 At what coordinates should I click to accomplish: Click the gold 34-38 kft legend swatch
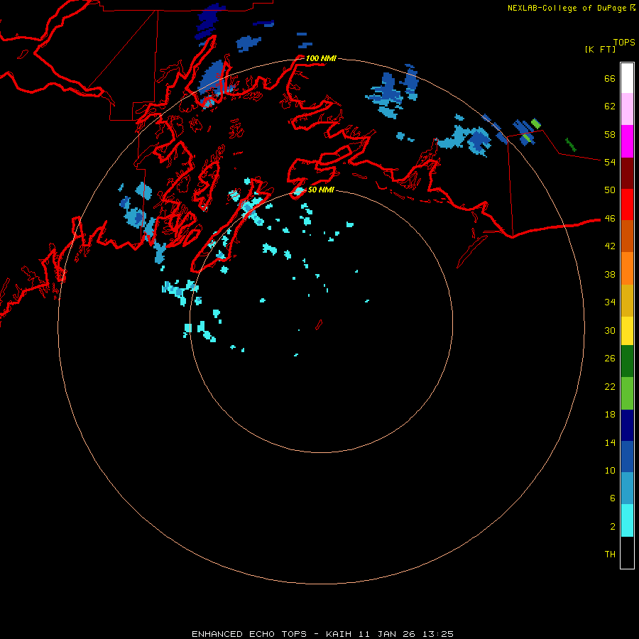coord(627,300)
